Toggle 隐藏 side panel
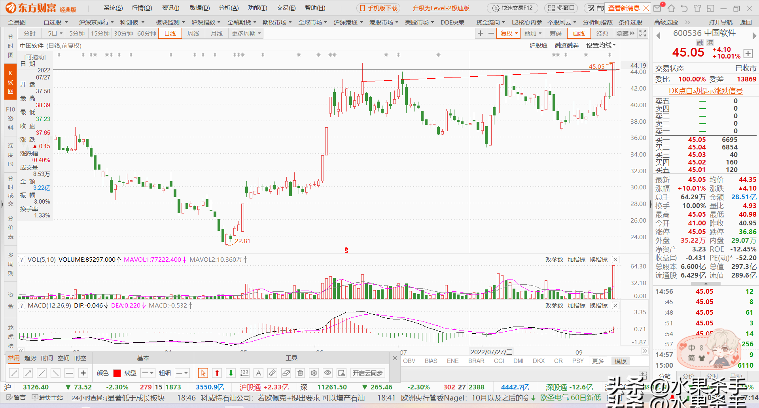 [625, 33]
